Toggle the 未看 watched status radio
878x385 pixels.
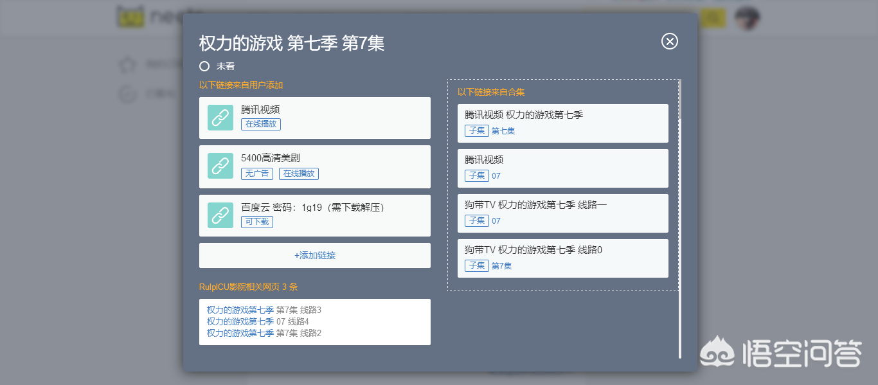click(x=204, y=66)
